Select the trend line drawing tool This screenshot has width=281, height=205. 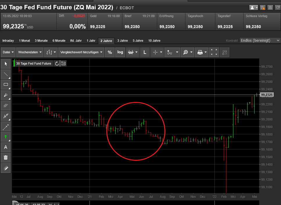click(x=6, y=74)
